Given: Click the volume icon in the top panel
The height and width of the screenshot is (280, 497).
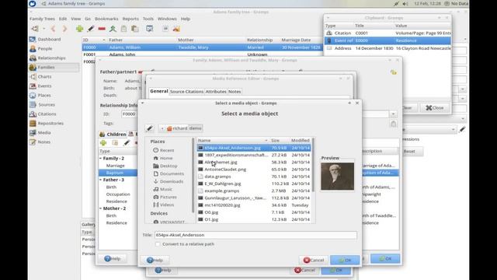Looking at the screenshot, I should [405, 3].
